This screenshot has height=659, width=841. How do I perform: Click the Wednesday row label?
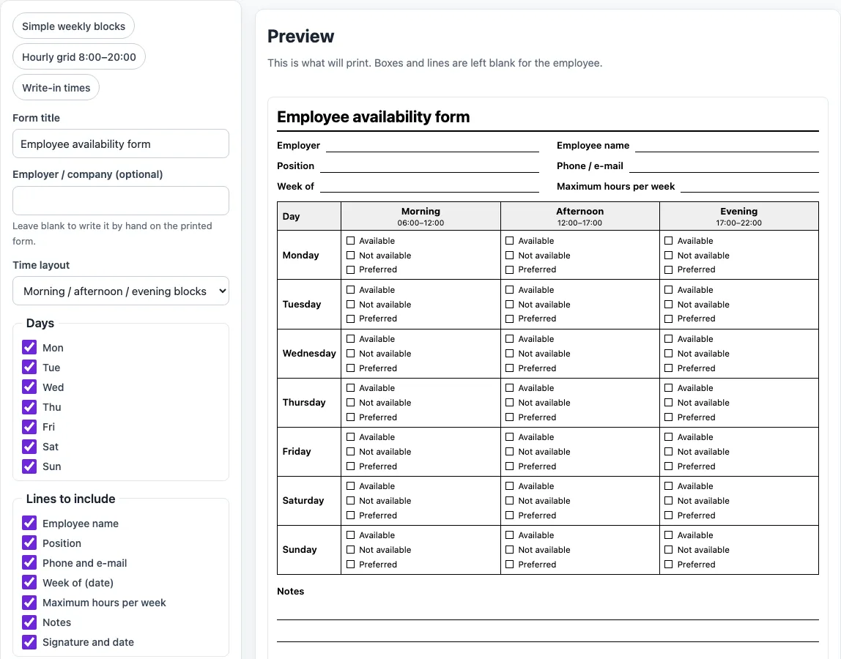[309, 354]
